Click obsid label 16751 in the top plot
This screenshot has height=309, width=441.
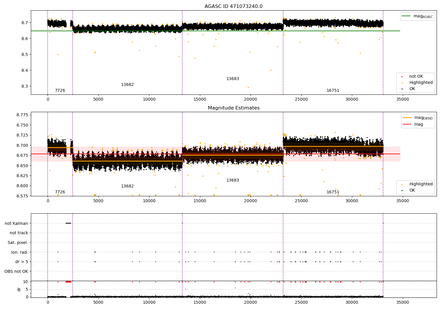click(333, 91)
